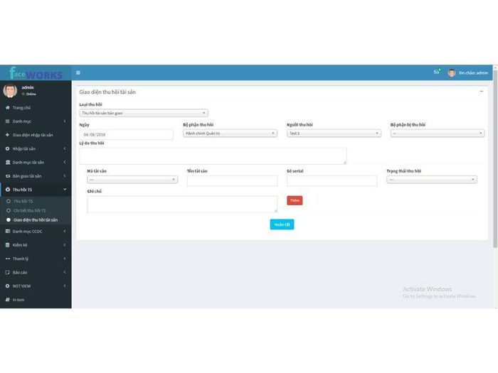Image resolution: width=498 pixels, height=373 pixels.
Task: Click the blue Hoàn tất button
Action: tap(282, 225)
